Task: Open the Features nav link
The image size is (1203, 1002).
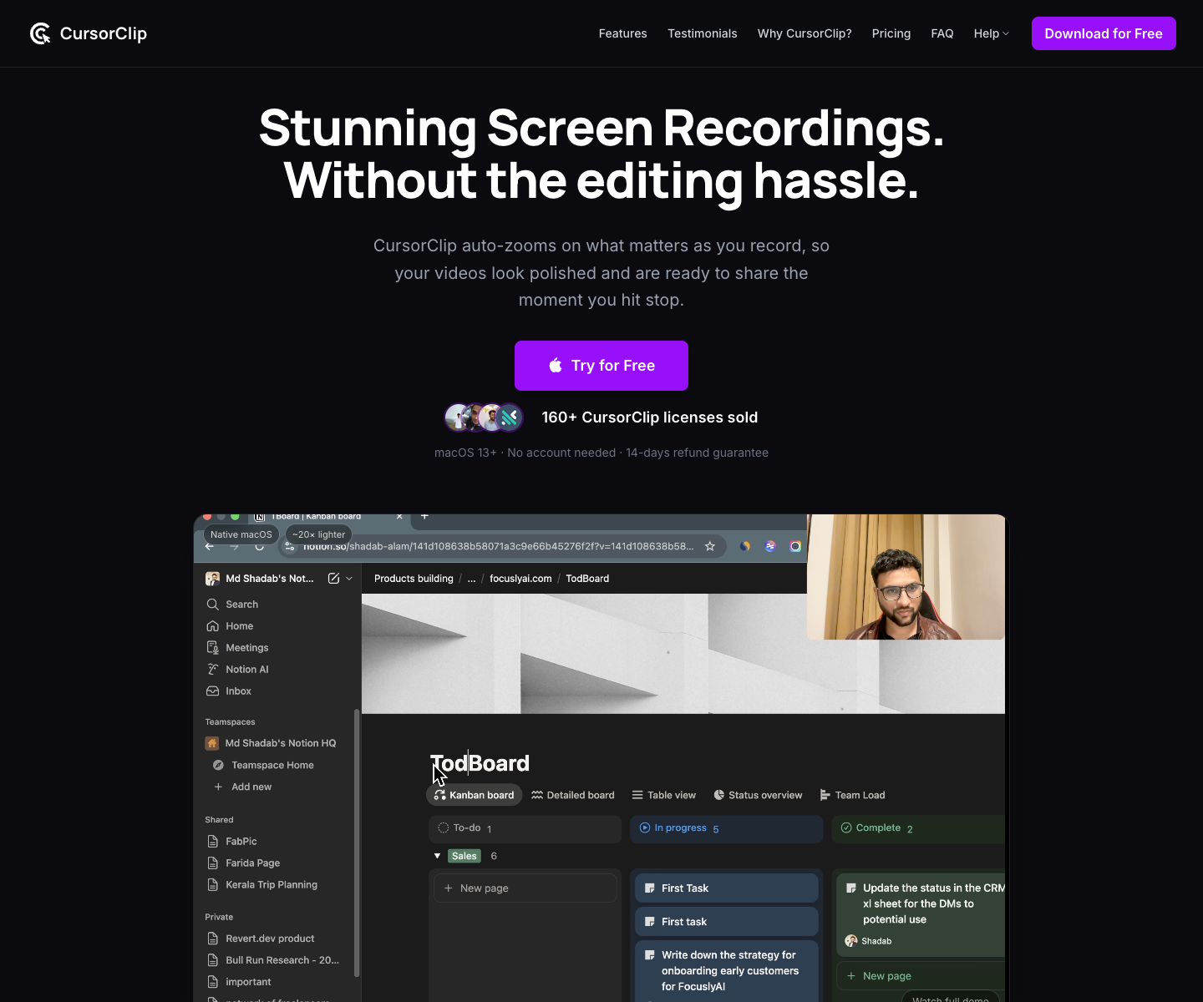Action: click(622, 33)
